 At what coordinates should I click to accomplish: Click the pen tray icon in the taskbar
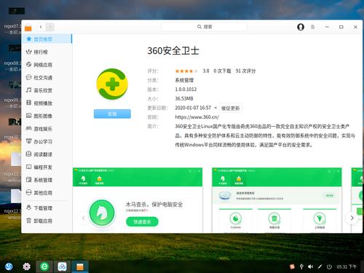(320, 266)
